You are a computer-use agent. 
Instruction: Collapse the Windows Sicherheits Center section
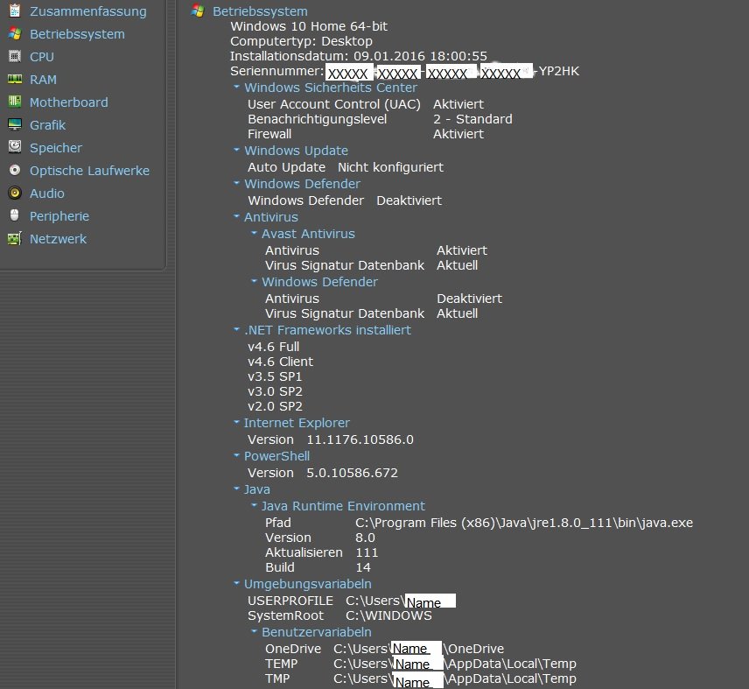tap(236, 88)
